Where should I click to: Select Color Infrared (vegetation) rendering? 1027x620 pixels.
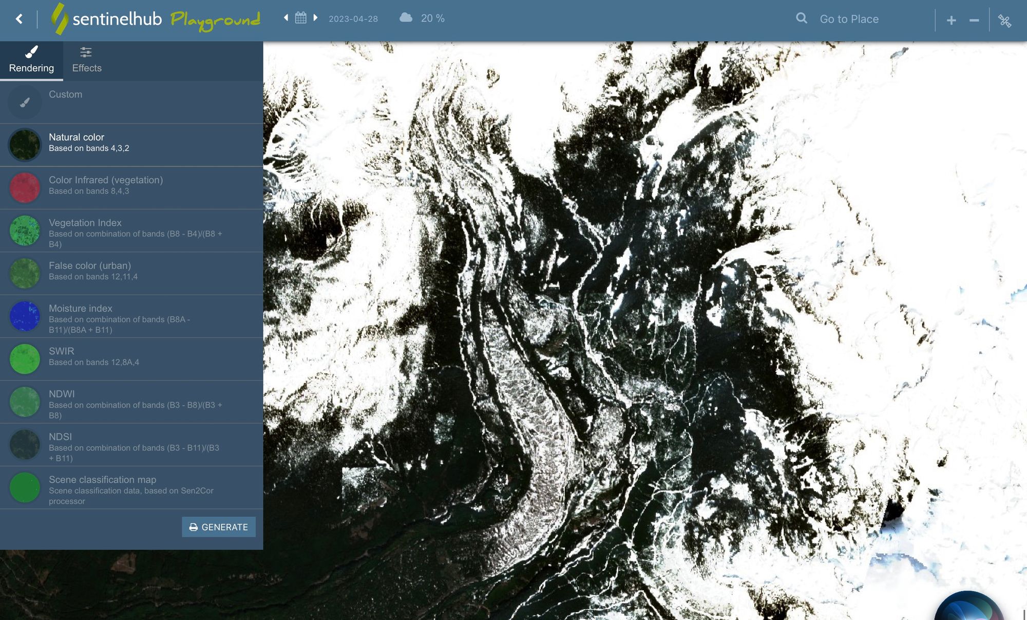[x=106, y=185]
